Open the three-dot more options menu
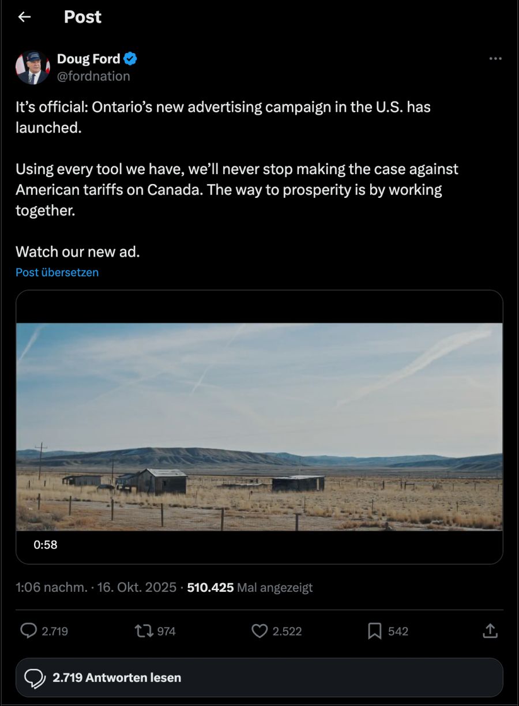The width and height of the screenshot is (519, 706). pos(495,59)
